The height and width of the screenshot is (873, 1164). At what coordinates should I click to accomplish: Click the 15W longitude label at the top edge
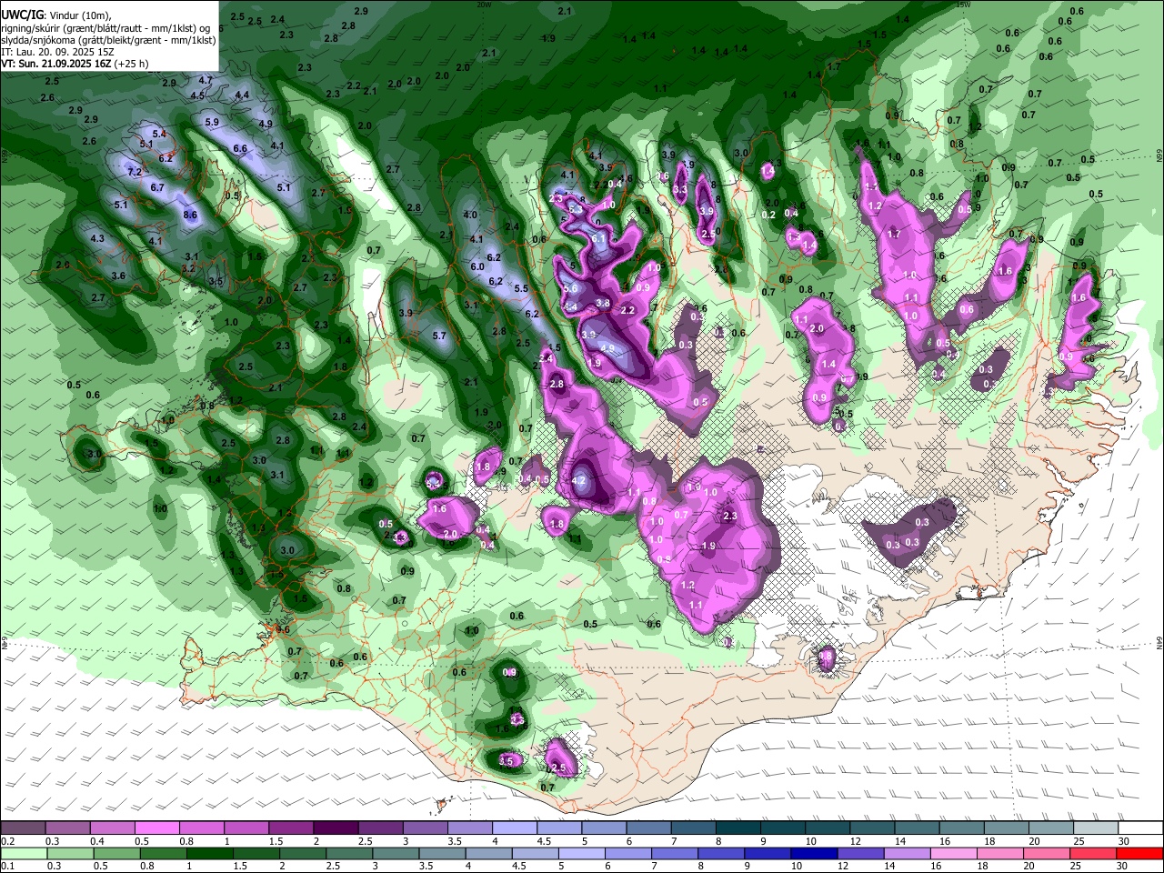pos(963,5)
